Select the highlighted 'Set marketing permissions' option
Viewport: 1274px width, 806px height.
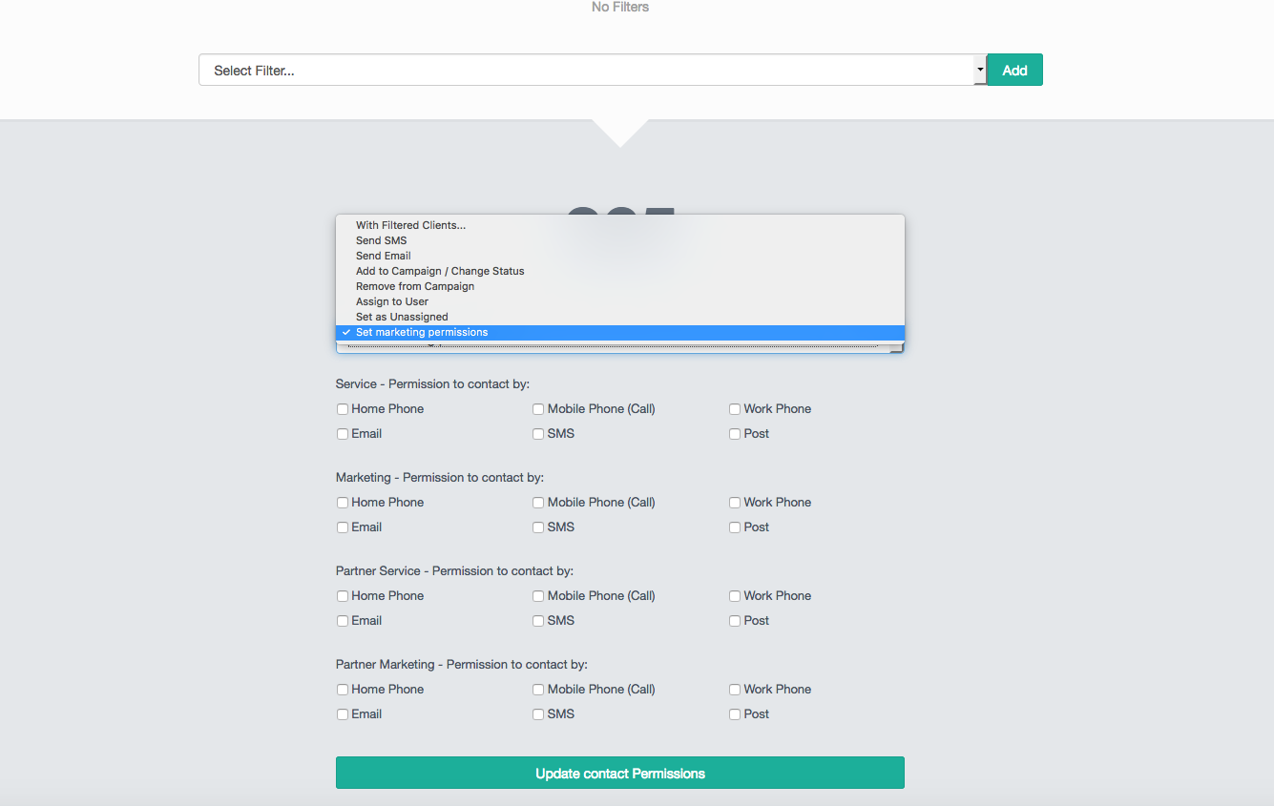[421, 332]
